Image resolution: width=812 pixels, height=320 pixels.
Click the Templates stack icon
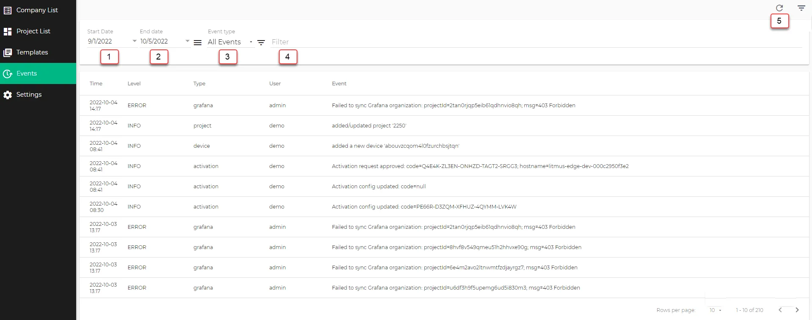click(8, 52)
